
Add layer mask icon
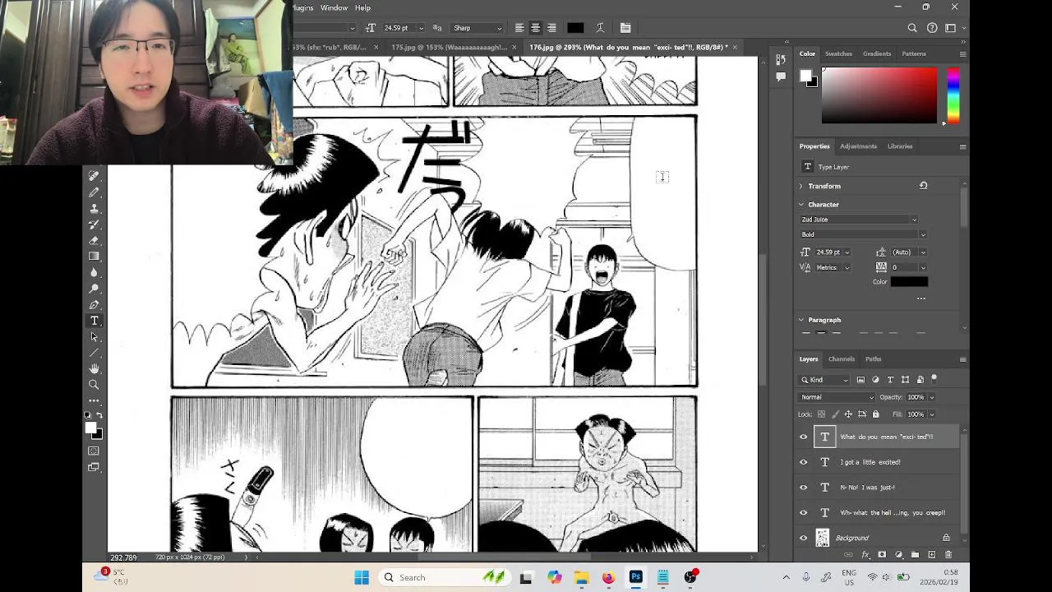[882, 555]
